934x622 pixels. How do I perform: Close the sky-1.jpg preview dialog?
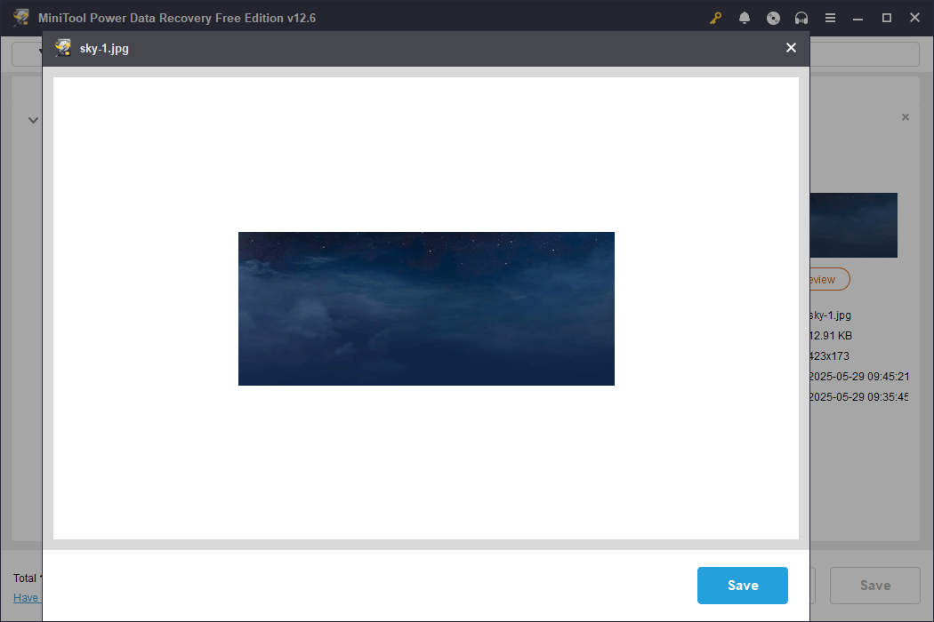pyautogui.click(x=791, y=48)
